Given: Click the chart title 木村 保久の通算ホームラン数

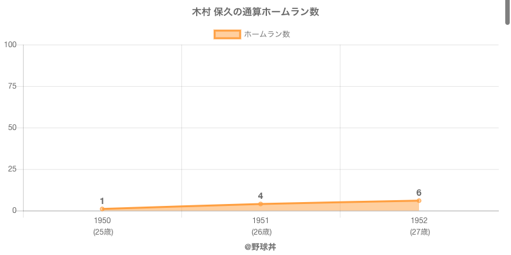Looking at the screenshot, I should click(256, 12).
